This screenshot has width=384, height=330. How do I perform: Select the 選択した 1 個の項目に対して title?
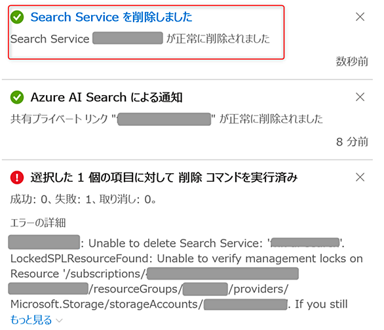(164, 177)
